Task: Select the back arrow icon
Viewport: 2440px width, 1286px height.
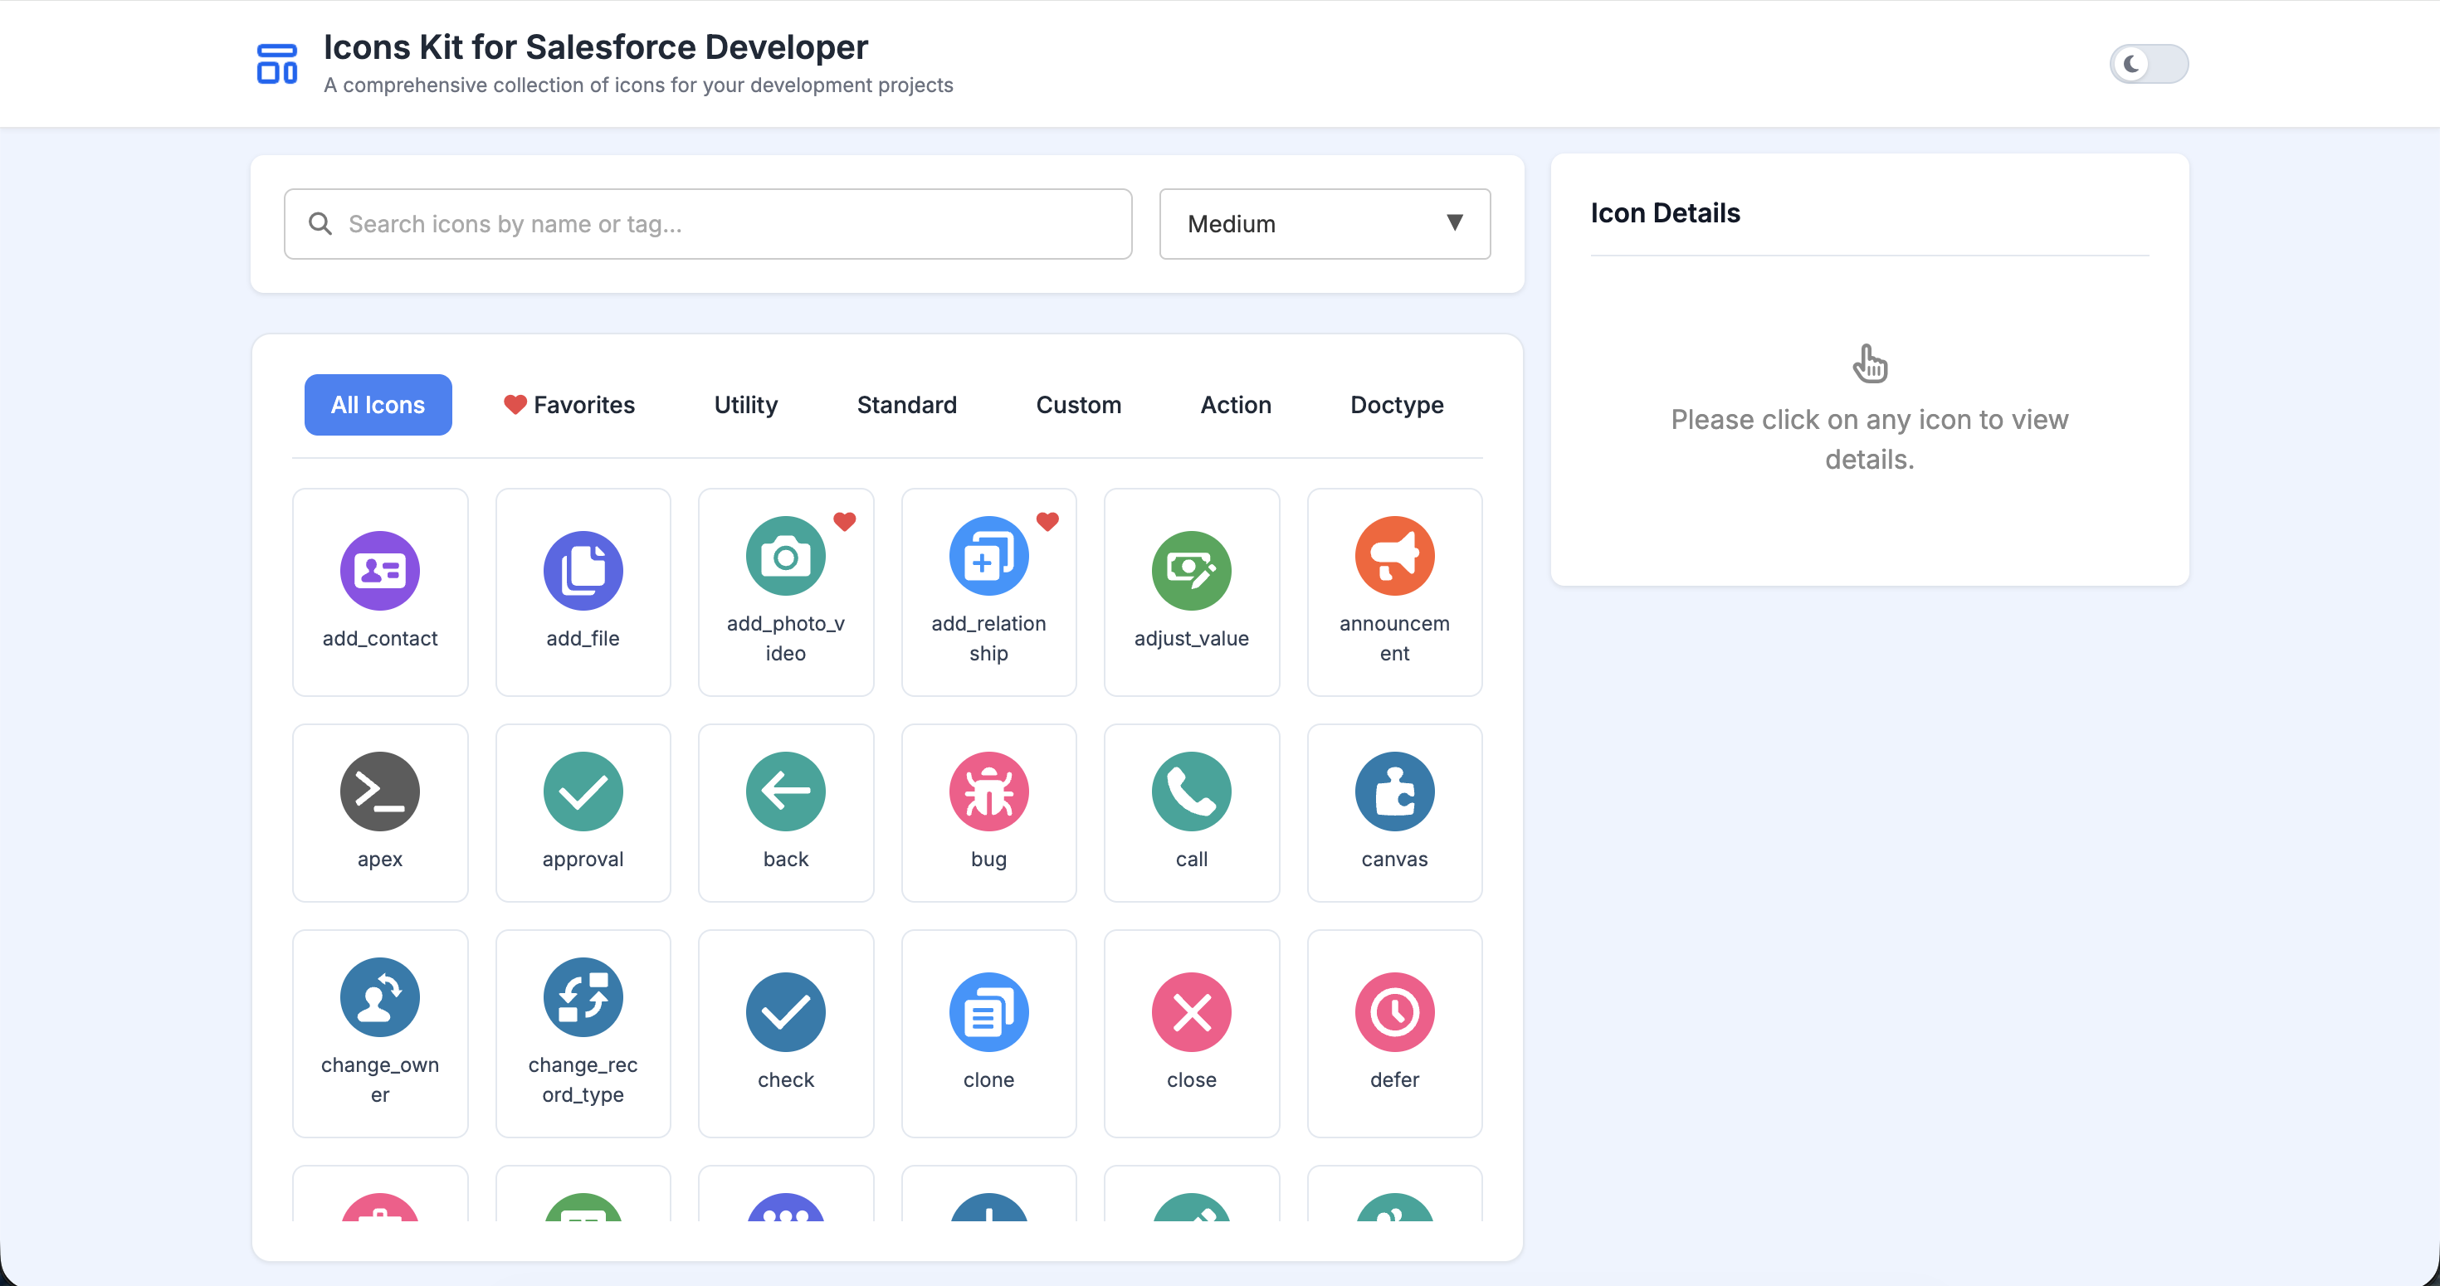Action: (785, 792)
